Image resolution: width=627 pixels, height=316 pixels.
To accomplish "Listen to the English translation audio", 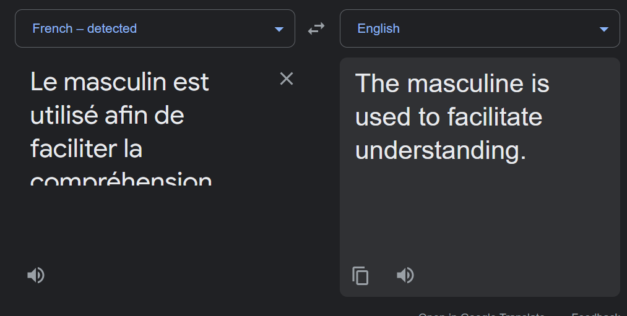I will [405, 275].
